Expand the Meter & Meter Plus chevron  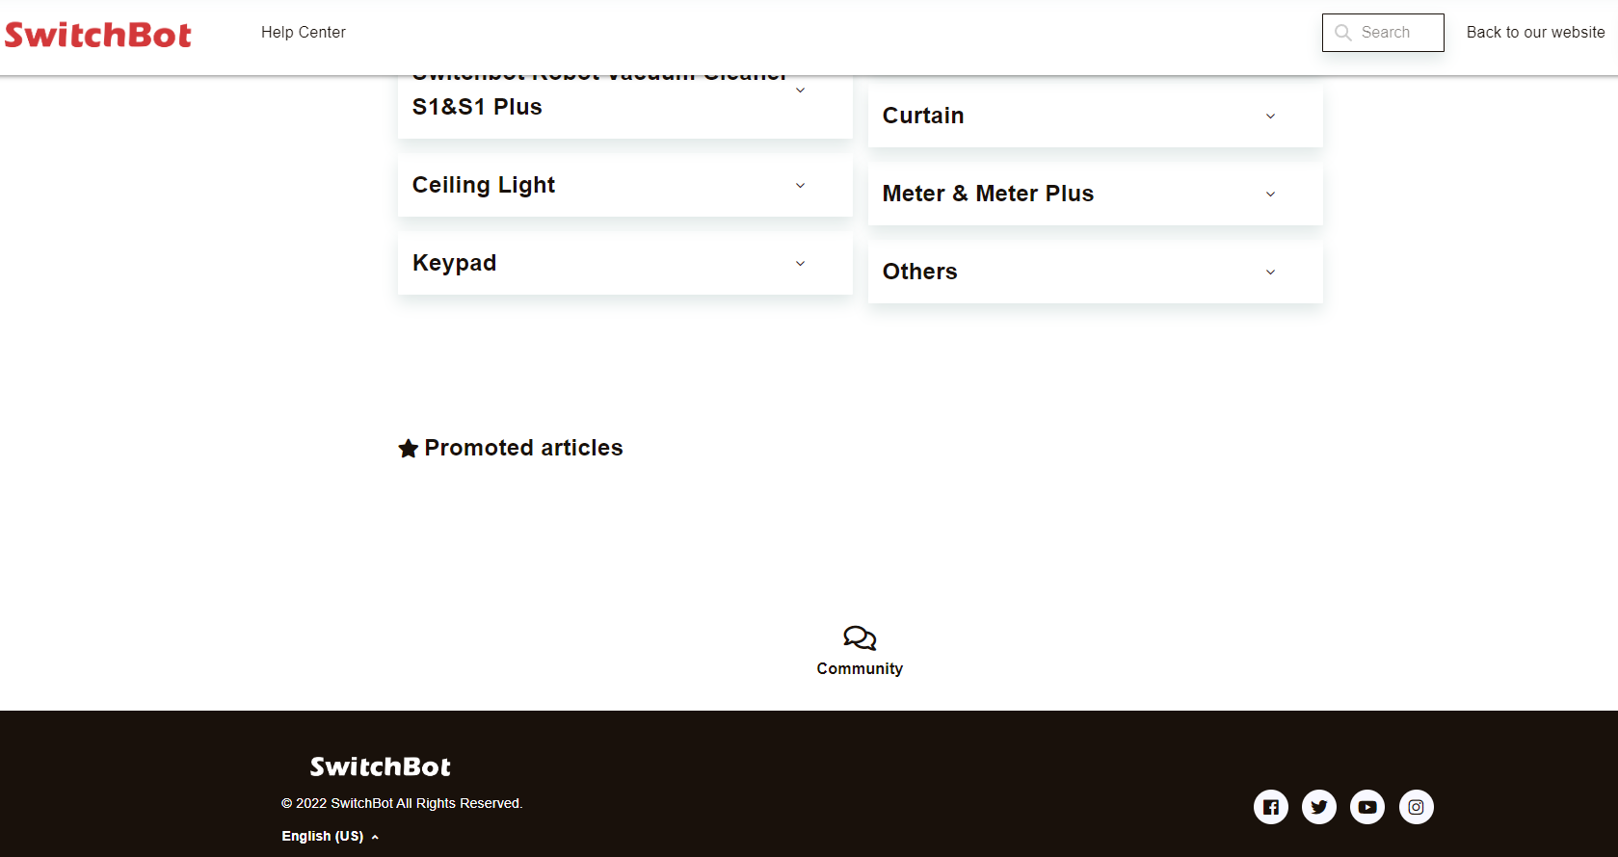click(x=1270, y=195)
